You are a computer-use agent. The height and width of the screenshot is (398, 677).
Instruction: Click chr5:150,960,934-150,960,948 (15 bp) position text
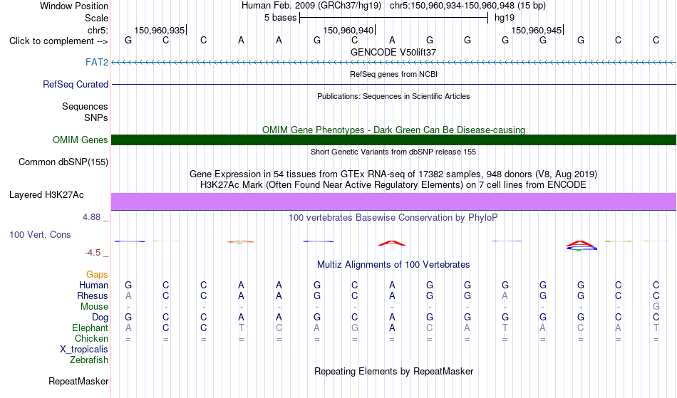pos(467,6)
